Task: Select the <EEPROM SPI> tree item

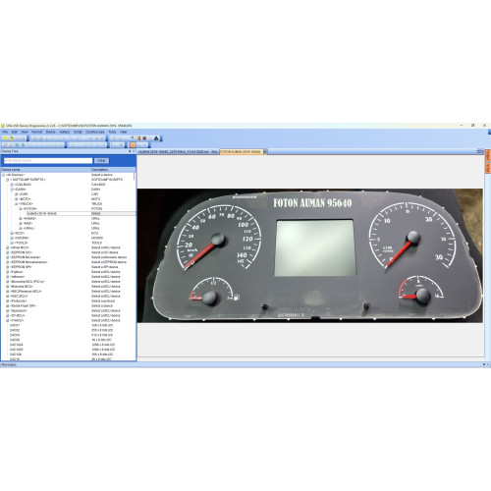Action: [22, 267]
